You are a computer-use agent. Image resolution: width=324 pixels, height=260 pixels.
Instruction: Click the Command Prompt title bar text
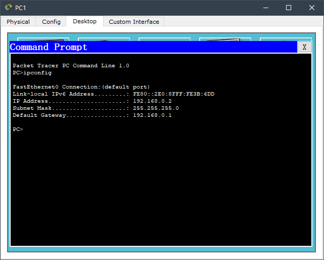(x=49, y=47)
